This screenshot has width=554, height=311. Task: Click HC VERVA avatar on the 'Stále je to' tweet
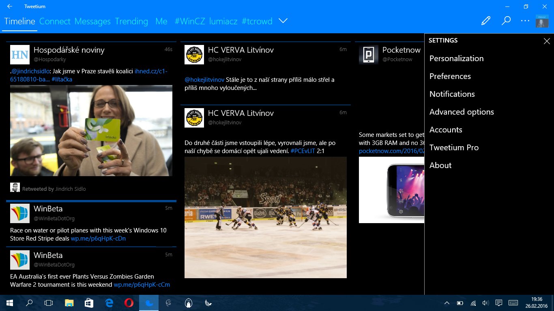194,55
